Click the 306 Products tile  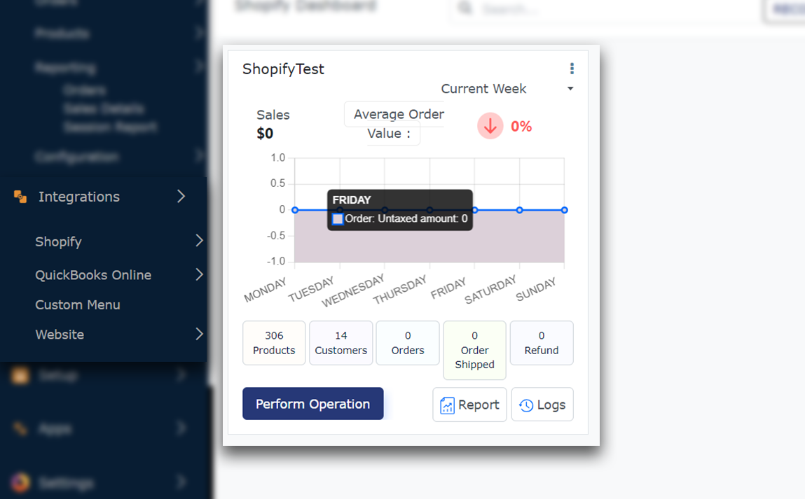tap(274, 343)
